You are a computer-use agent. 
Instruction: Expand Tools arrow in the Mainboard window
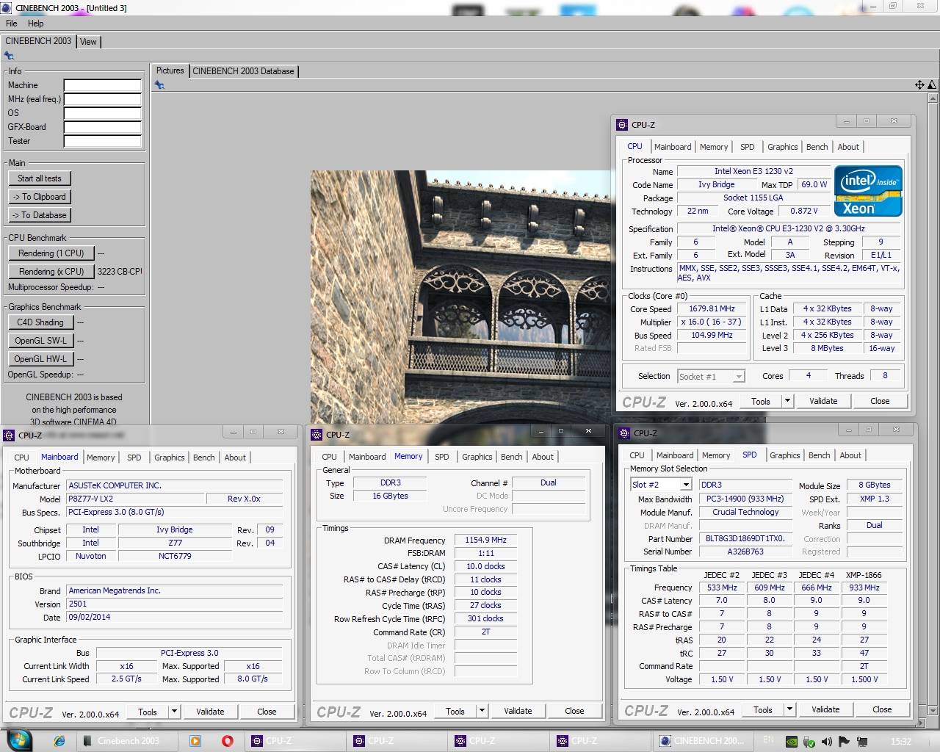coord(174,712)
